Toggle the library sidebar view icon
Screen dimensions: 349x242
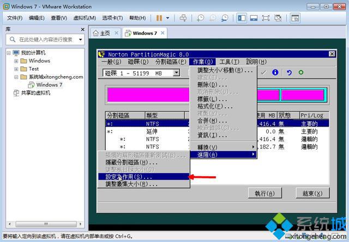pyautogui.click(x=242, y=18)
